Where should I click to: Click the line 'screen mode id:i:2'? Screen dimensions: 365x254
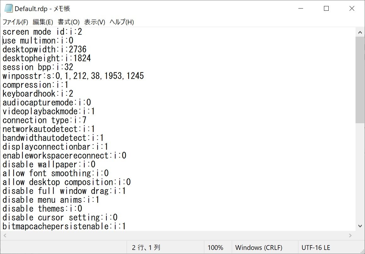point(42,32)
